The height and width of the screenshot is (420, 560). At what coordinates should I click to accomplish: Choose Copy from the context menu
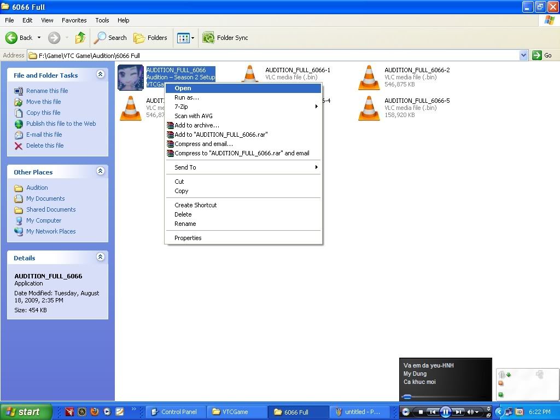click(x=243, y=191)
